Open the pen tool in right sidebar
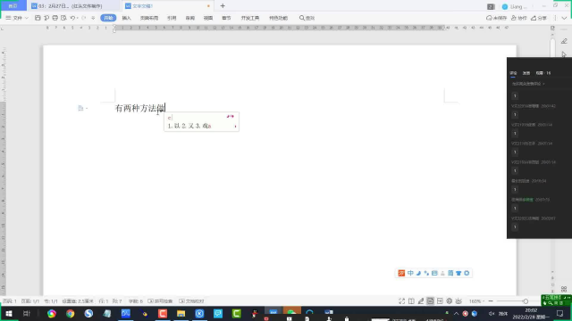 coord(564,41)
